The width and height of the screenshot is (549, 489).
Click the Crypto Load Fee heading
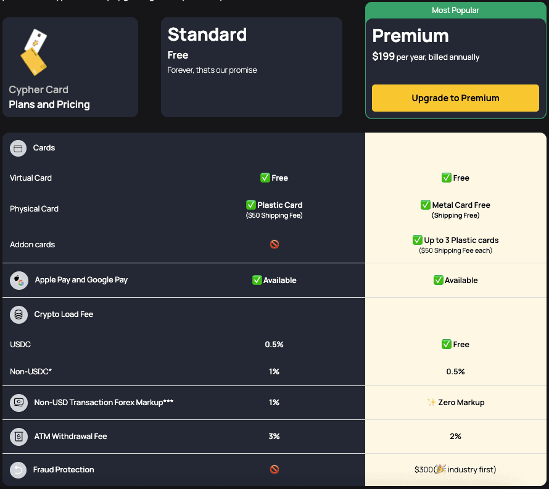(64, 314)
